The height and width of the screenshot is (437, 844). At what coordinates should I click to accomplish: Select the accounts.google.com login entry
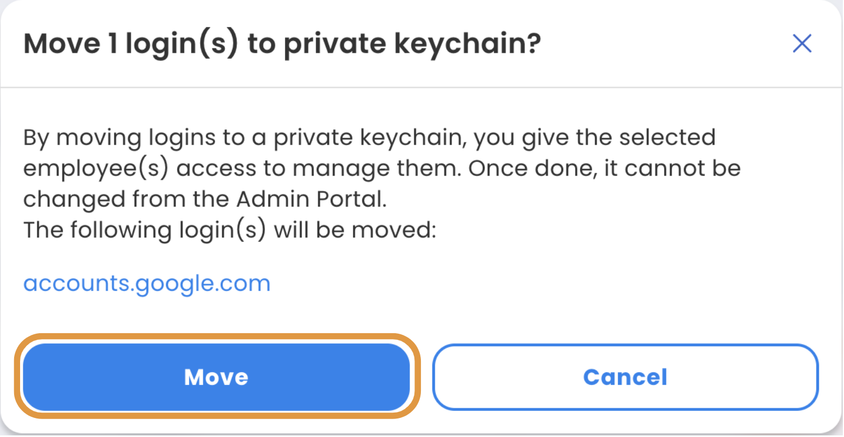point(147,284)
